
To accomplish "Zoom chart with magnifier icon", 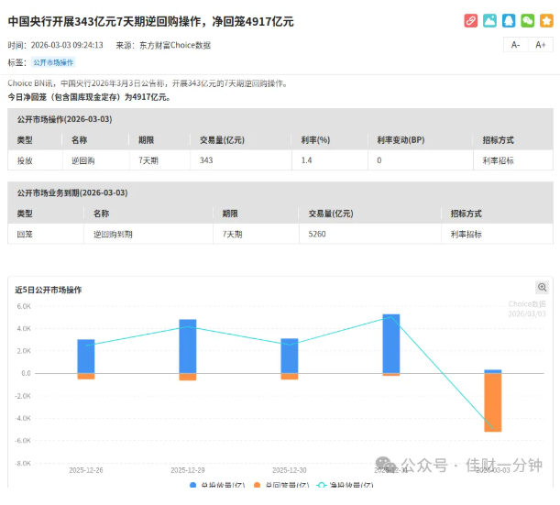I will (x=543, y=288).
